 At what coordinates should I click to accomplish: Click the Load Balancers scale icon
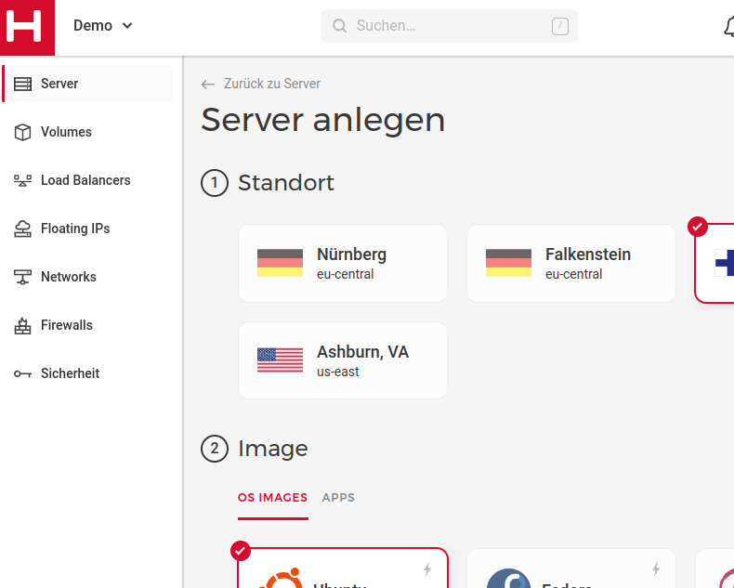coord(22,180)
